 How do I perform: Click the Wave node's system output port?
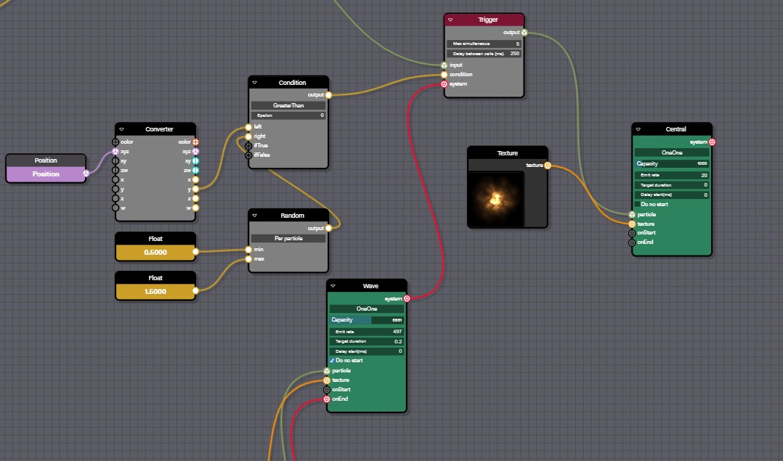click(407, 299)
